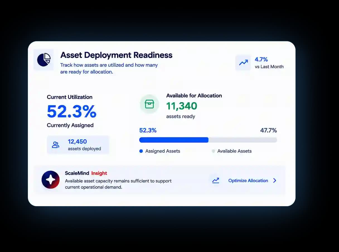Click the small 52.3% label above the bar
Screen dimensions: 339x252
click(148, 130)
